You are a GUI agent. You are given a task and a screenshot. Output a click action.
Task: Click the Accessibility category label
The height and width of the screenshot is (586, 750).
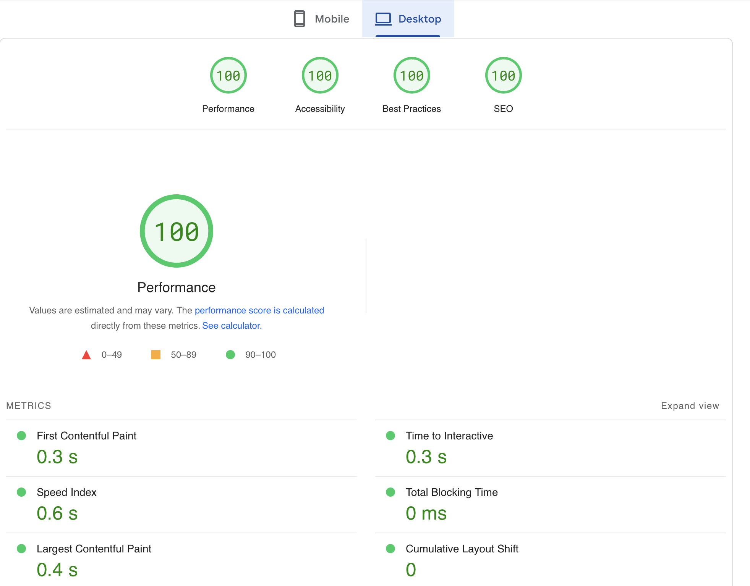click(x=320, y=109)
